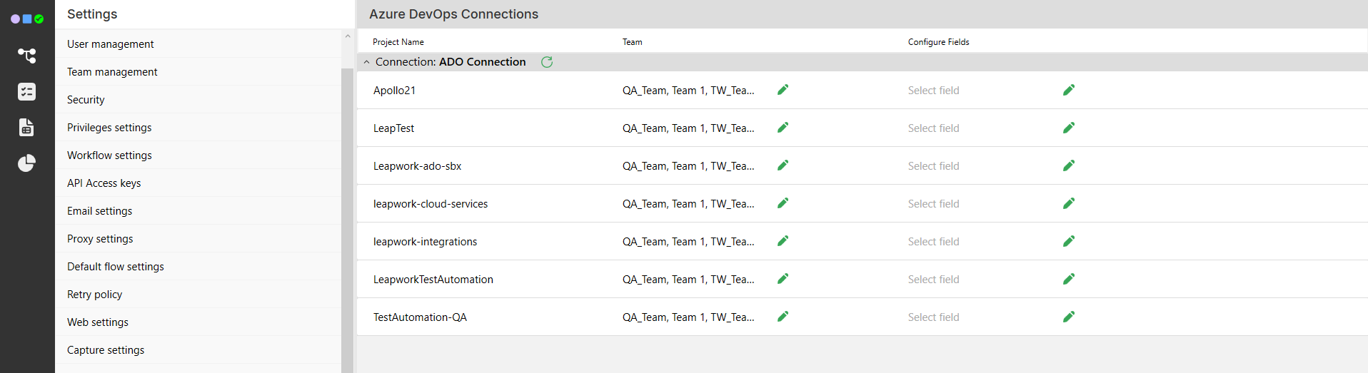
Task: Edit team for LeapTest project
Action: (x=783, y=128)
